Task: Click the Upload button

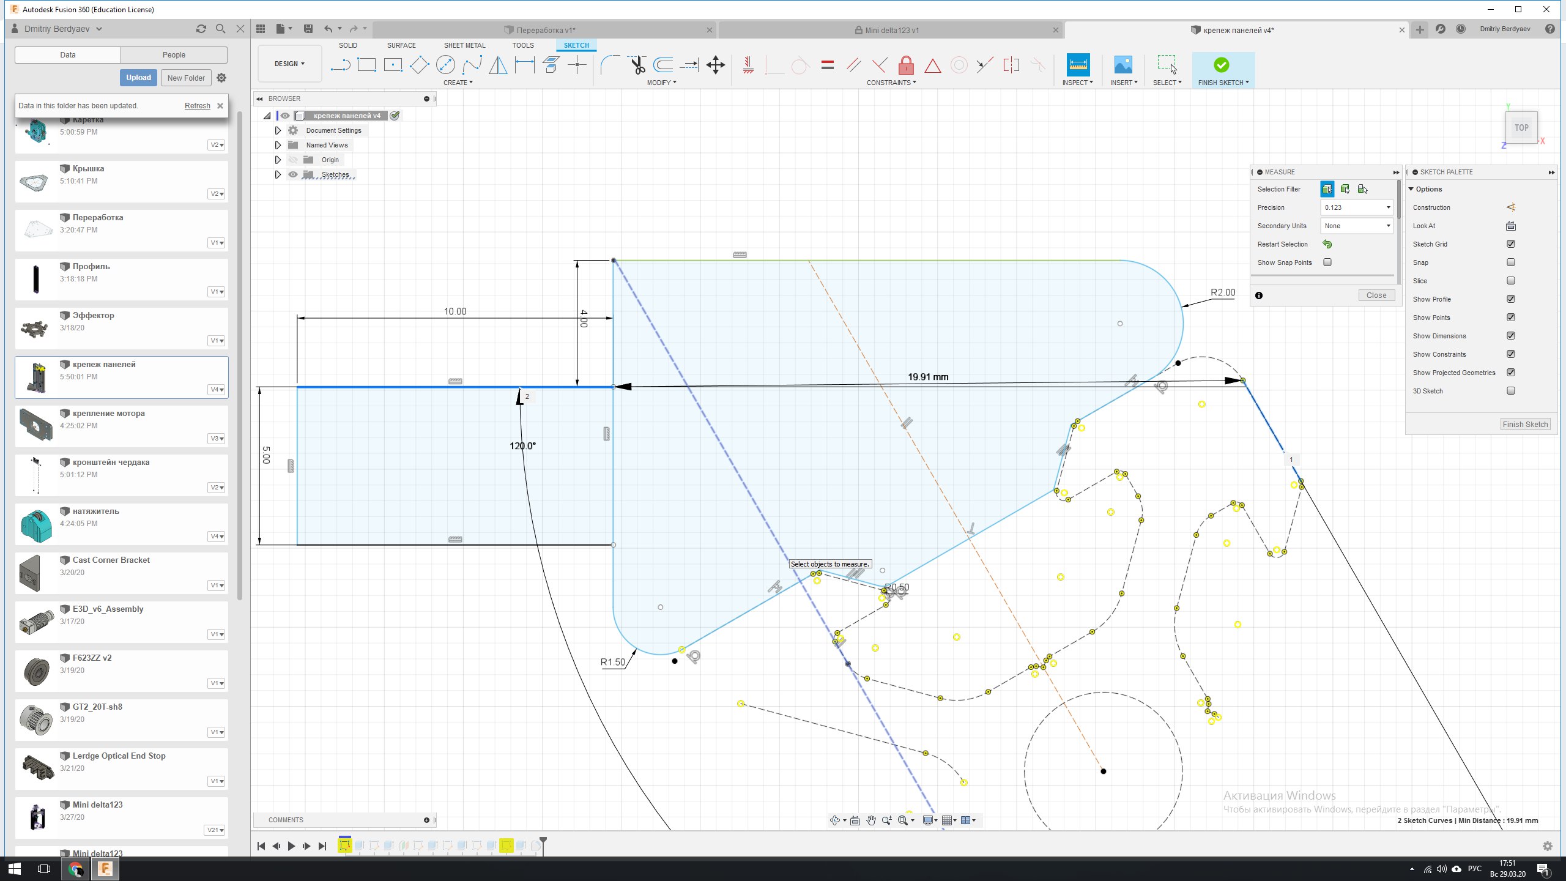Action: (x=138, y=78)
